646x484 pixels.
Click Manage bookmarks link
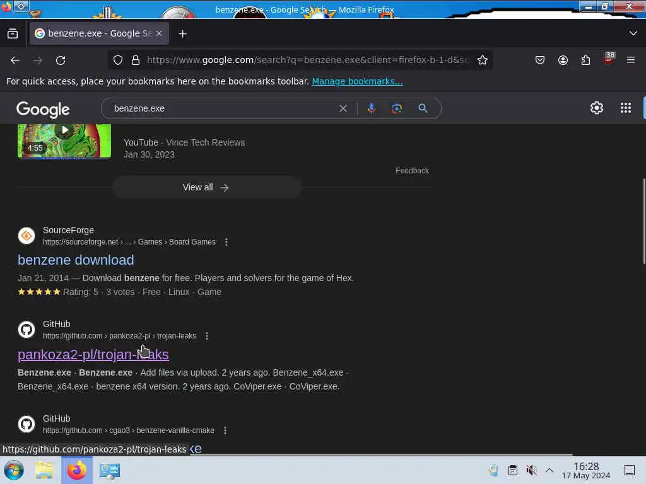pyautogui.click(x=357, y=81)
